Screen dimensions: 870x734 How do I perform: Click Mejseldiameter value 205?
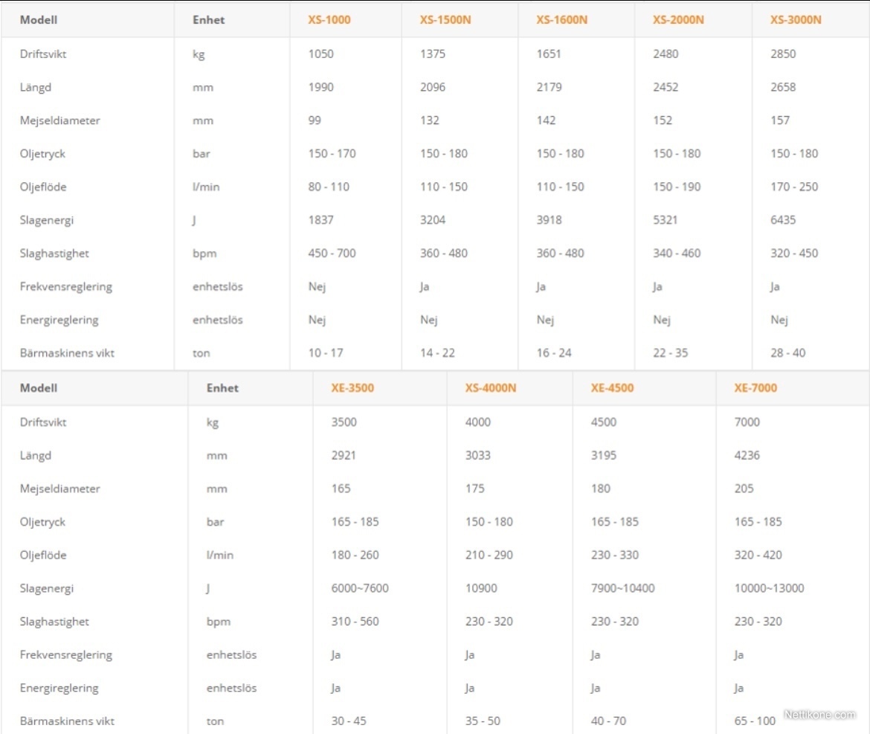point(744,489)
